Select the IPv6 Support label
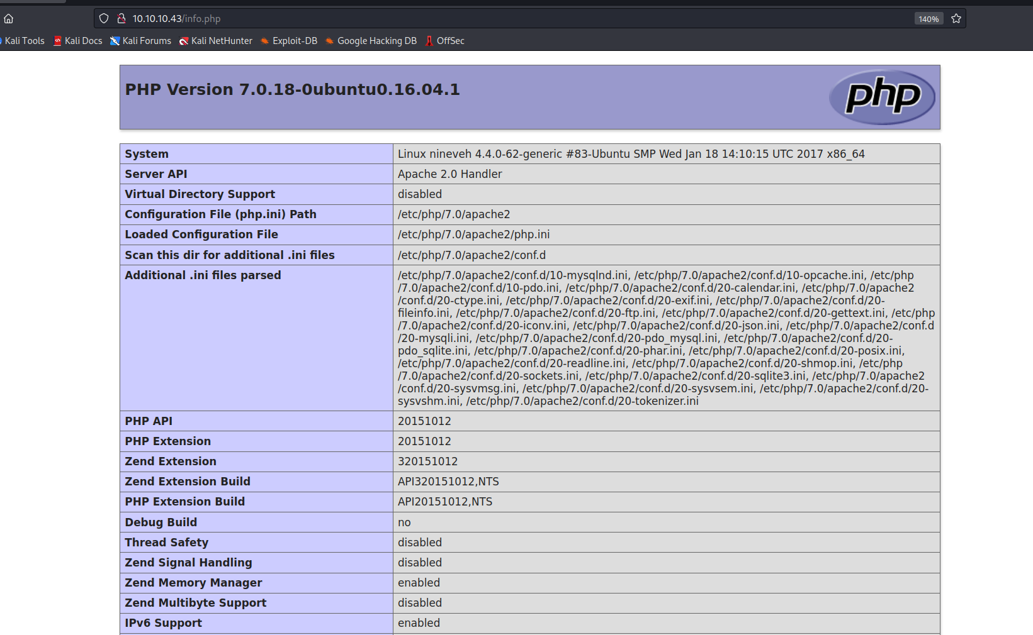This screenshot has width=1033, height=635. [164, 623]
